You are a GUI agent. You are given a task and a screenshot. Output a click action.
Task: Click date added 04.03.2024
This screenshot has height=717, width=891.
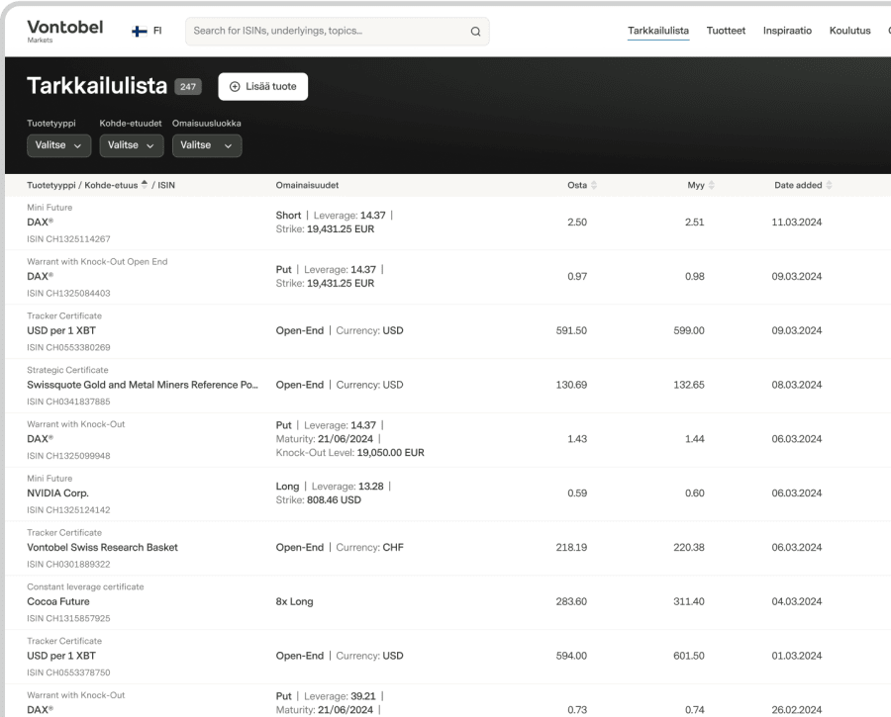click(x=797, y=601)
